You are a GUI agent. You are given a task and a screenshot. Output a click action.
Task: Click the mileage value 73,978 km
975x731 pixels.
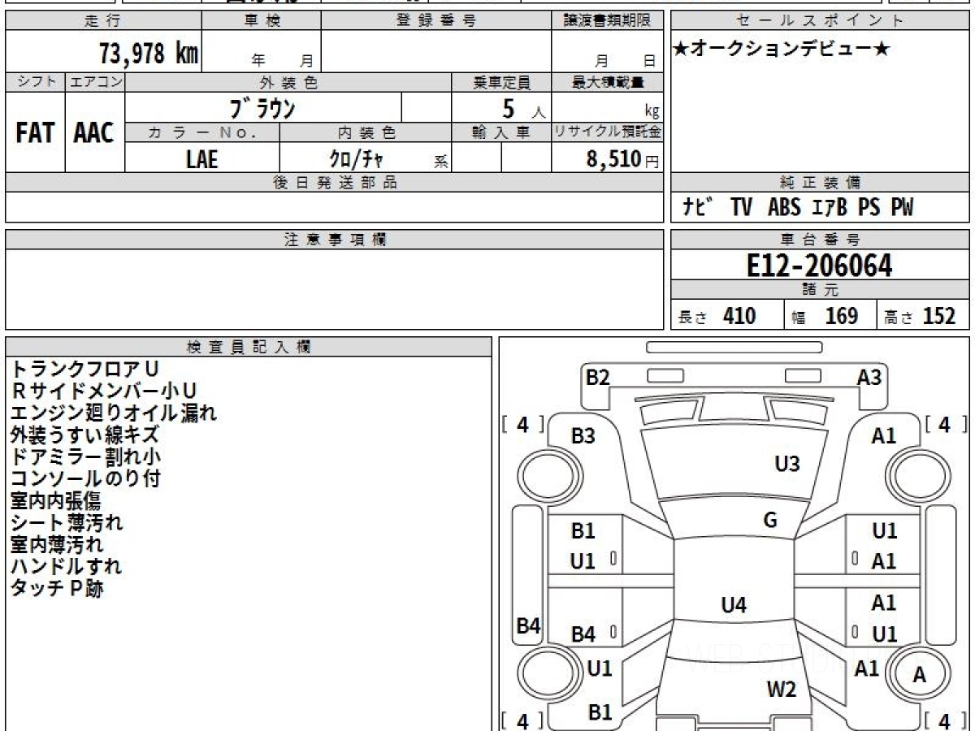[x=149, y=54]
